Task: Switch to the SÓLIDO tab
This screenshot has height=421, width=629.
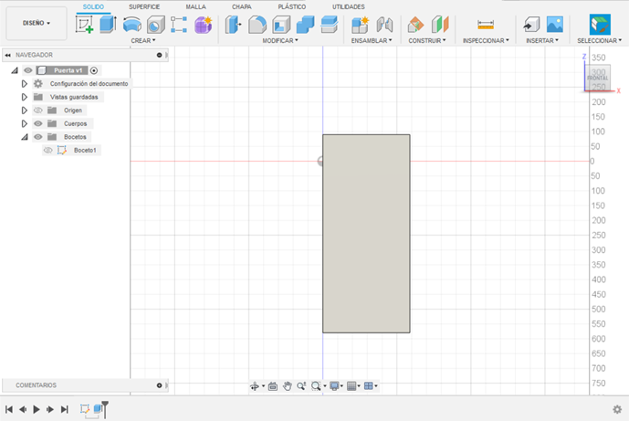Action: (x=93, y=6)
